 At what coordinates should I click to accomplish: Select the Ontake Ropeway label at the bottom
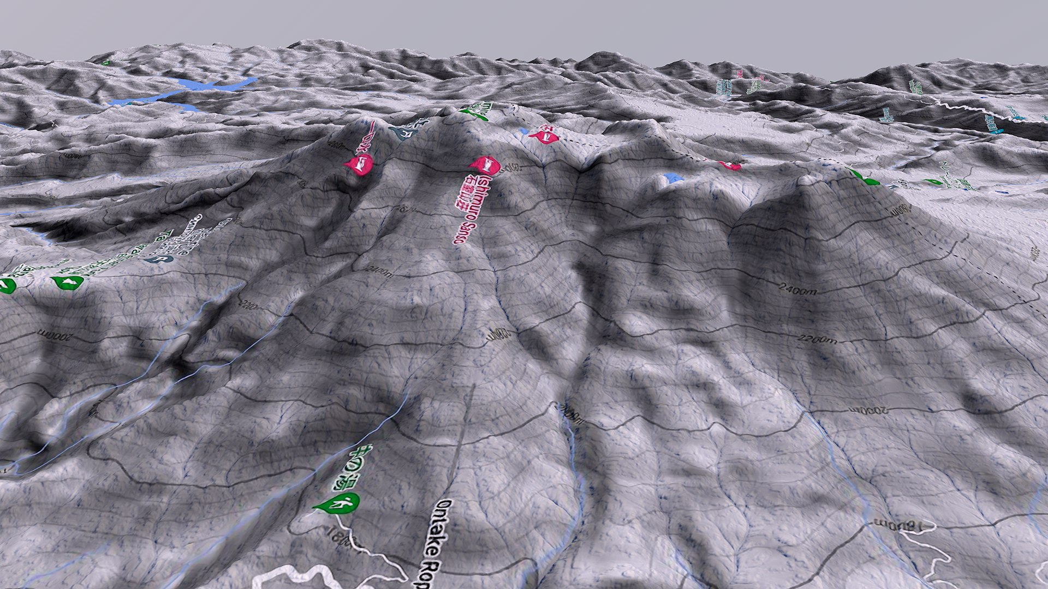click(434, 544)
